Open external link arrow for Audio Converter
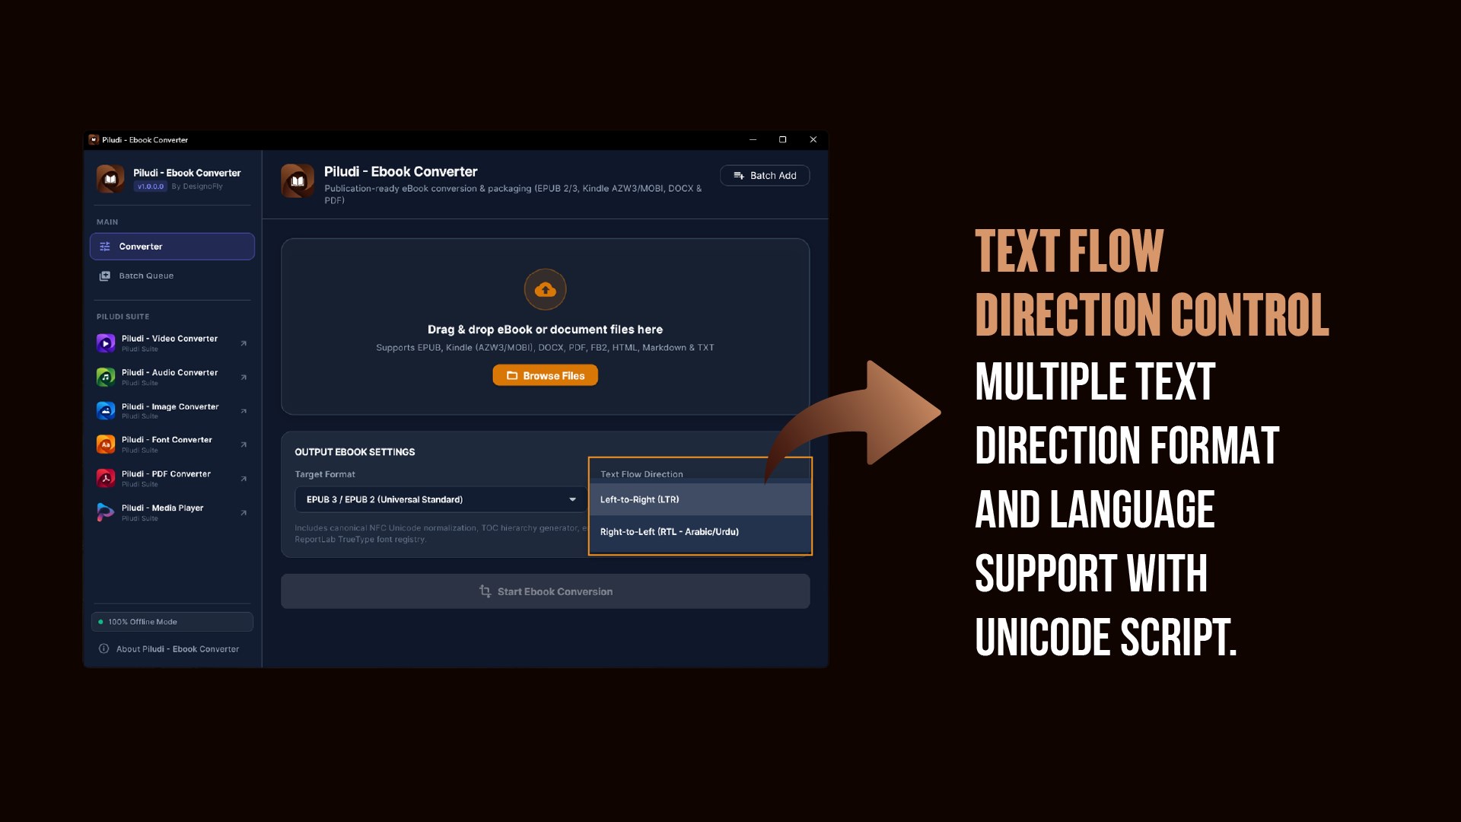Image resolution: width=1461 pixels, height=822 pixels. pos(243,377)
